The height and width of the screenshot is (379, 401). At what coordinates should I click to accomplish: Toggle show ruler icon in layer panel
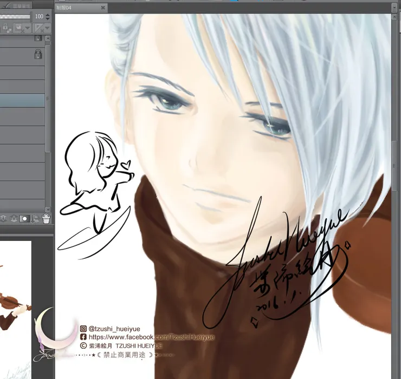click(39, 28)
